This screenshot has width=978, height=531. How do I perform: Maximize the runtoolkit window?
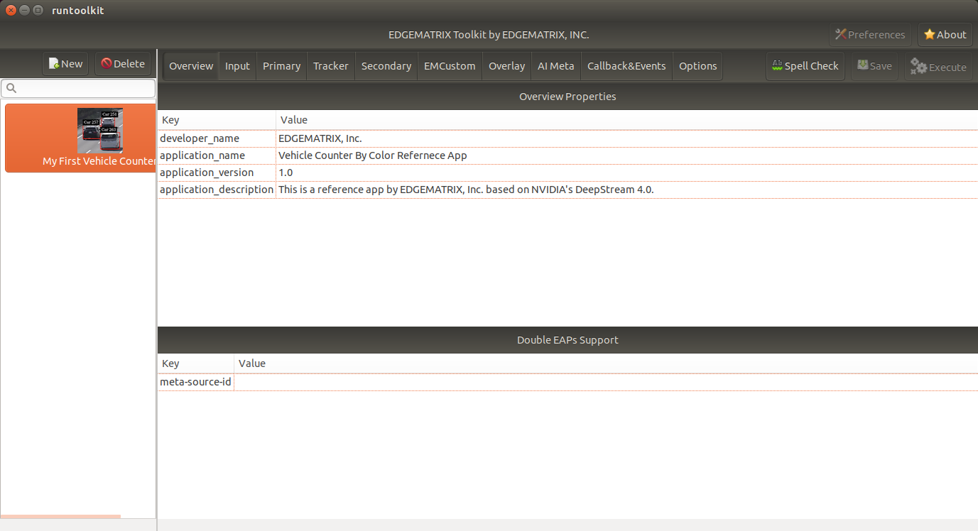click(x=38, y=11)
